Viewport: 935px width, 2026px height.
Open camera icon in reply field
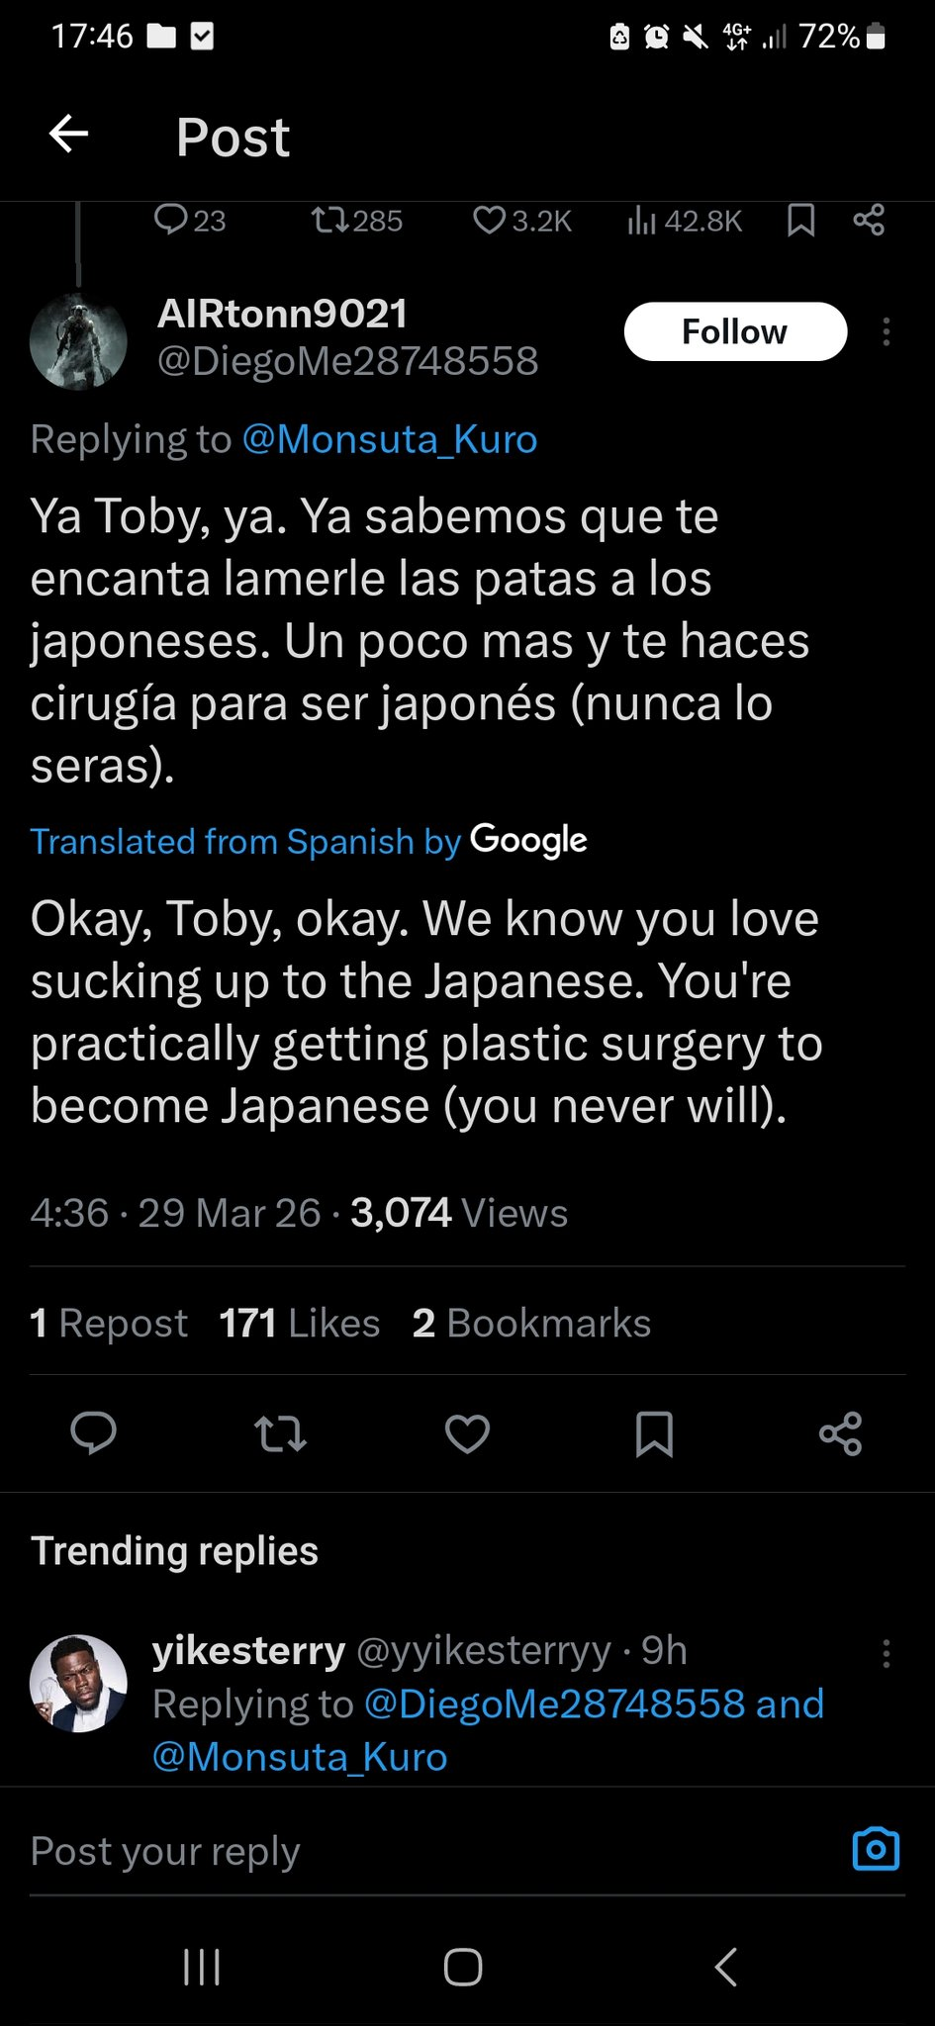[x=876, y=1849]
